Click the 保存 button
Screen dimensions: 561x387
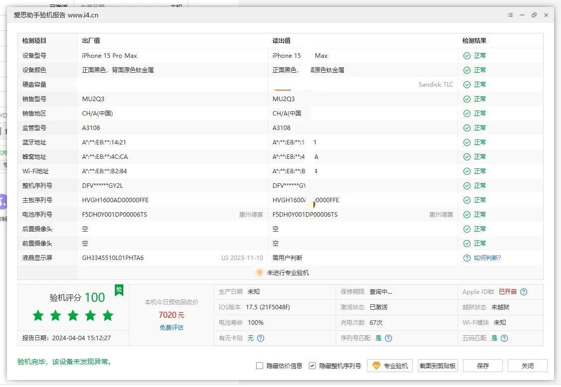click(x=482, y=366)
